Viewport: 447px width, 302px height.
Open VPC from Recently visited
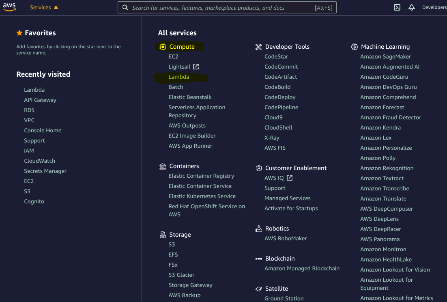(x=29, y=120)
